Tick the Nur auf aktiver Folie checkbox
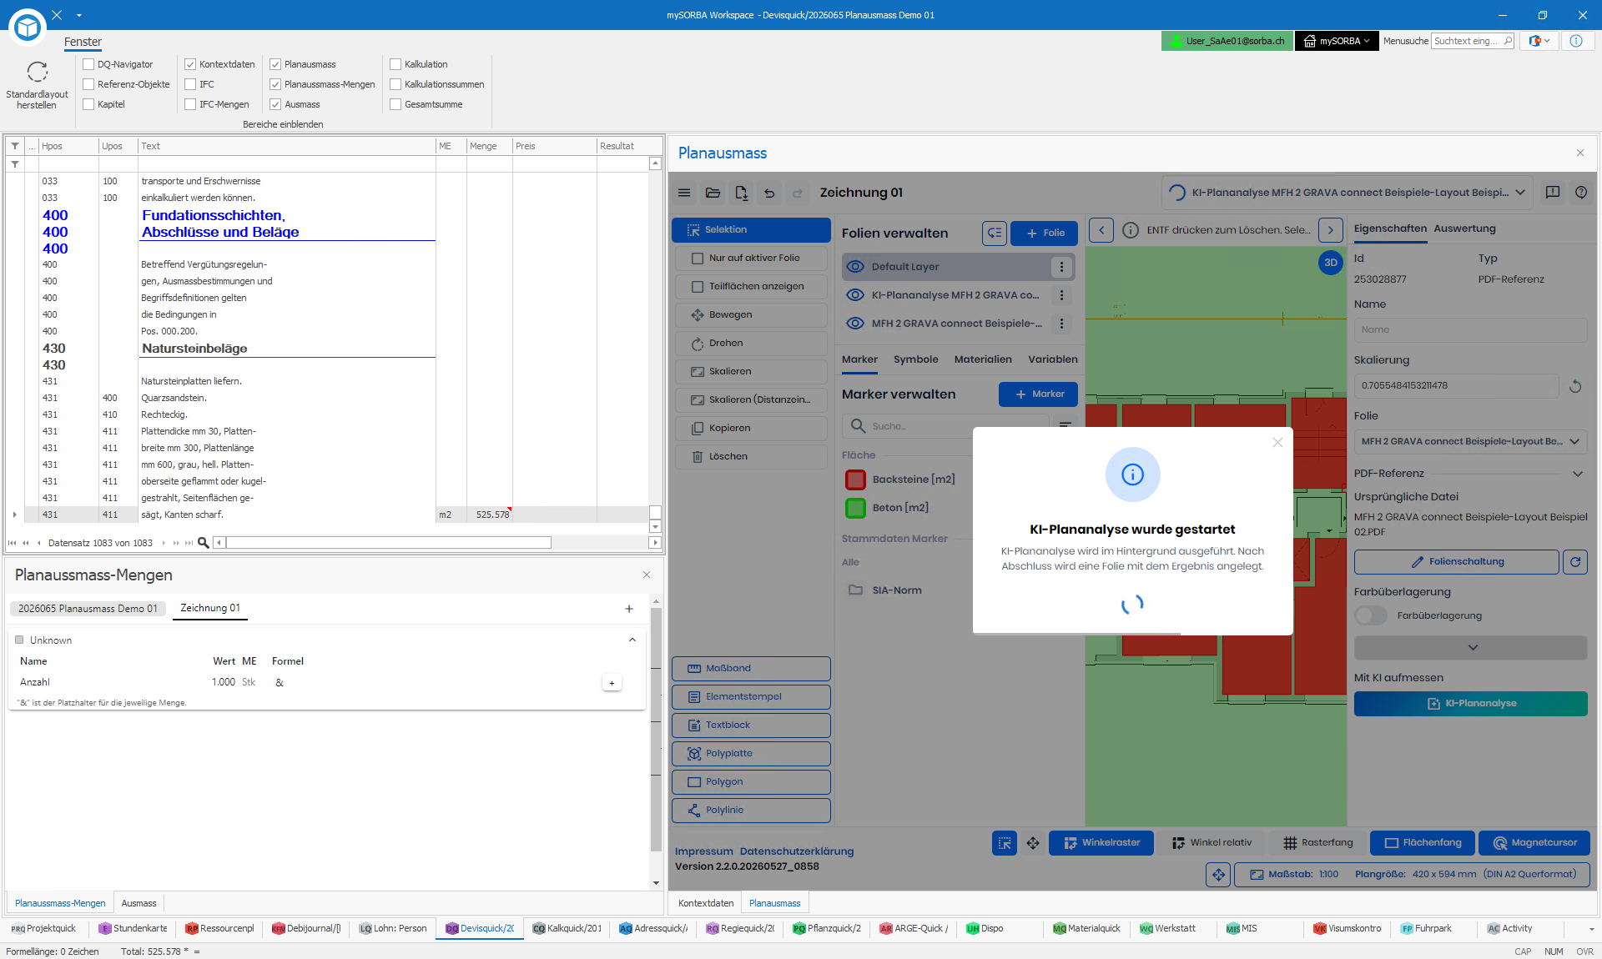Viewport: 1602px width, 959px height. (x=698, y=259)
